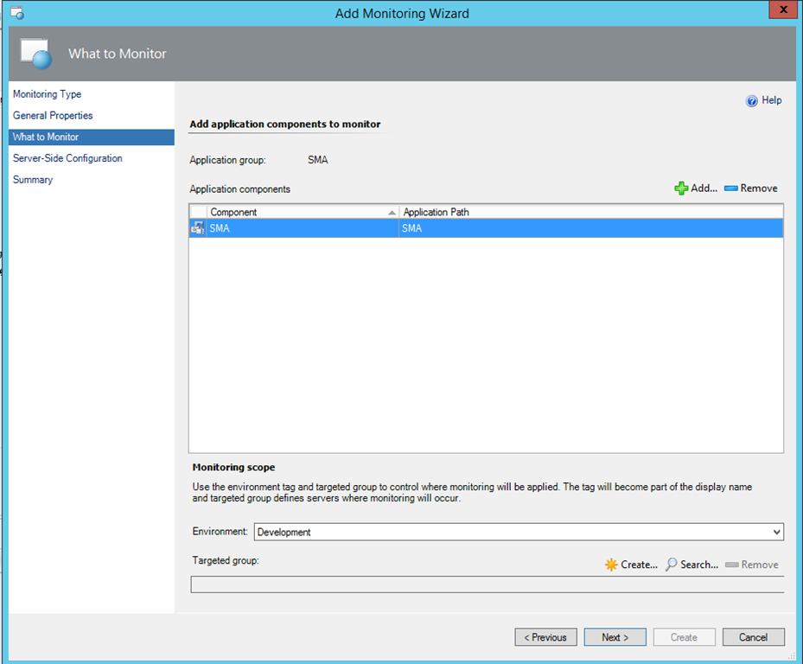Click the Create targeted group star icon
Screen dimensions: 803x664
click(x=611, y=565)
